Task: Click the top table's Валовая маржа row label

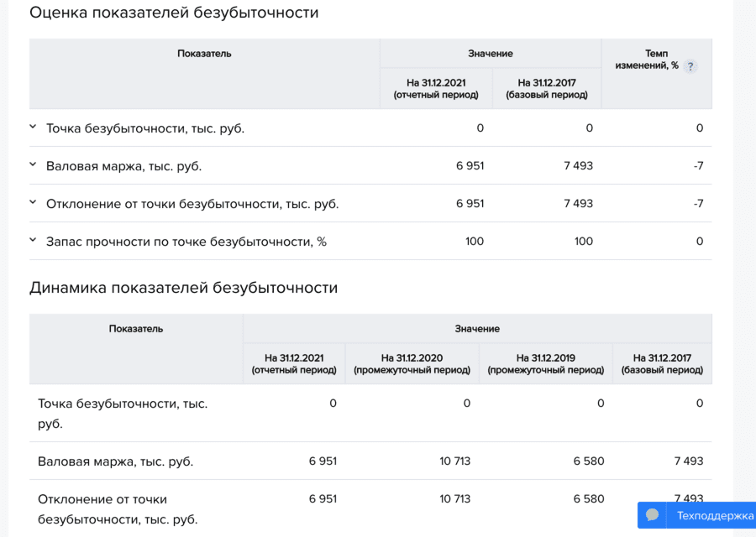Action: 123,166
